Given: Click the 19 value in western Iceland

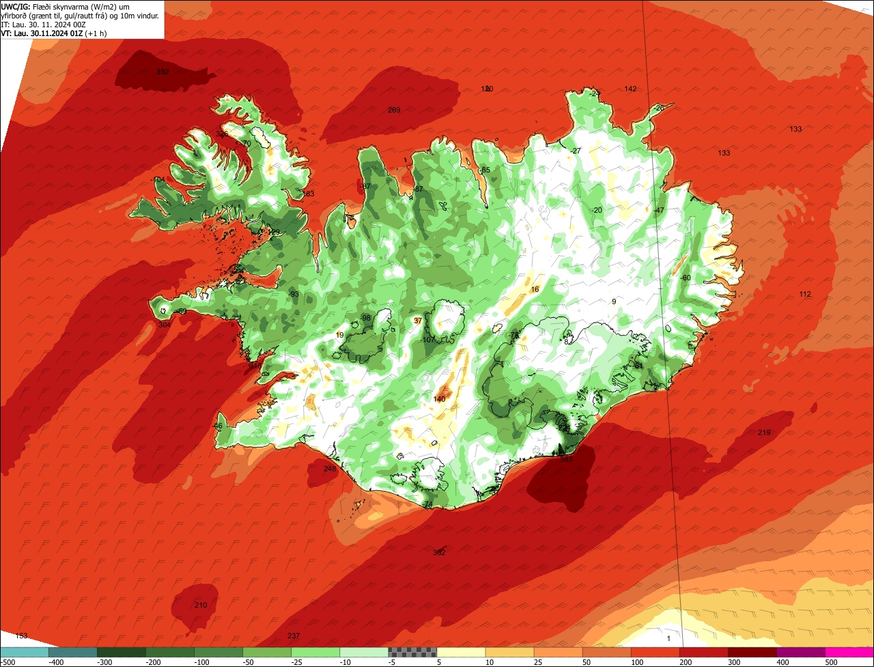Looking at the screenshot, I should click(x=340, y=335).
